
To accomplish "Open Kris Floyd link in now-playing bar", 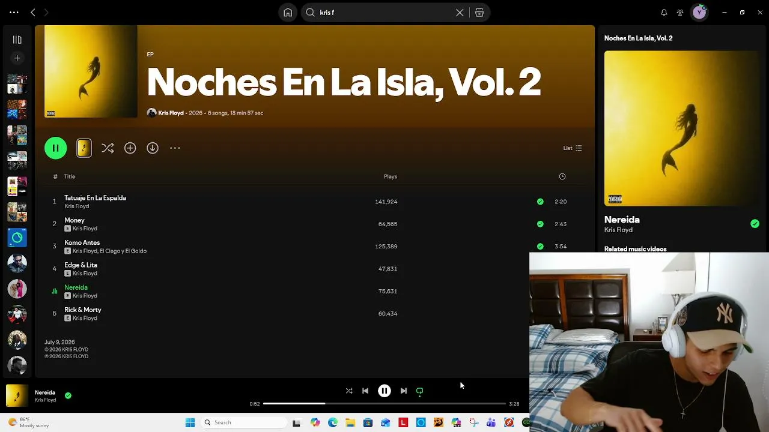I will click(x=45, y=400).
